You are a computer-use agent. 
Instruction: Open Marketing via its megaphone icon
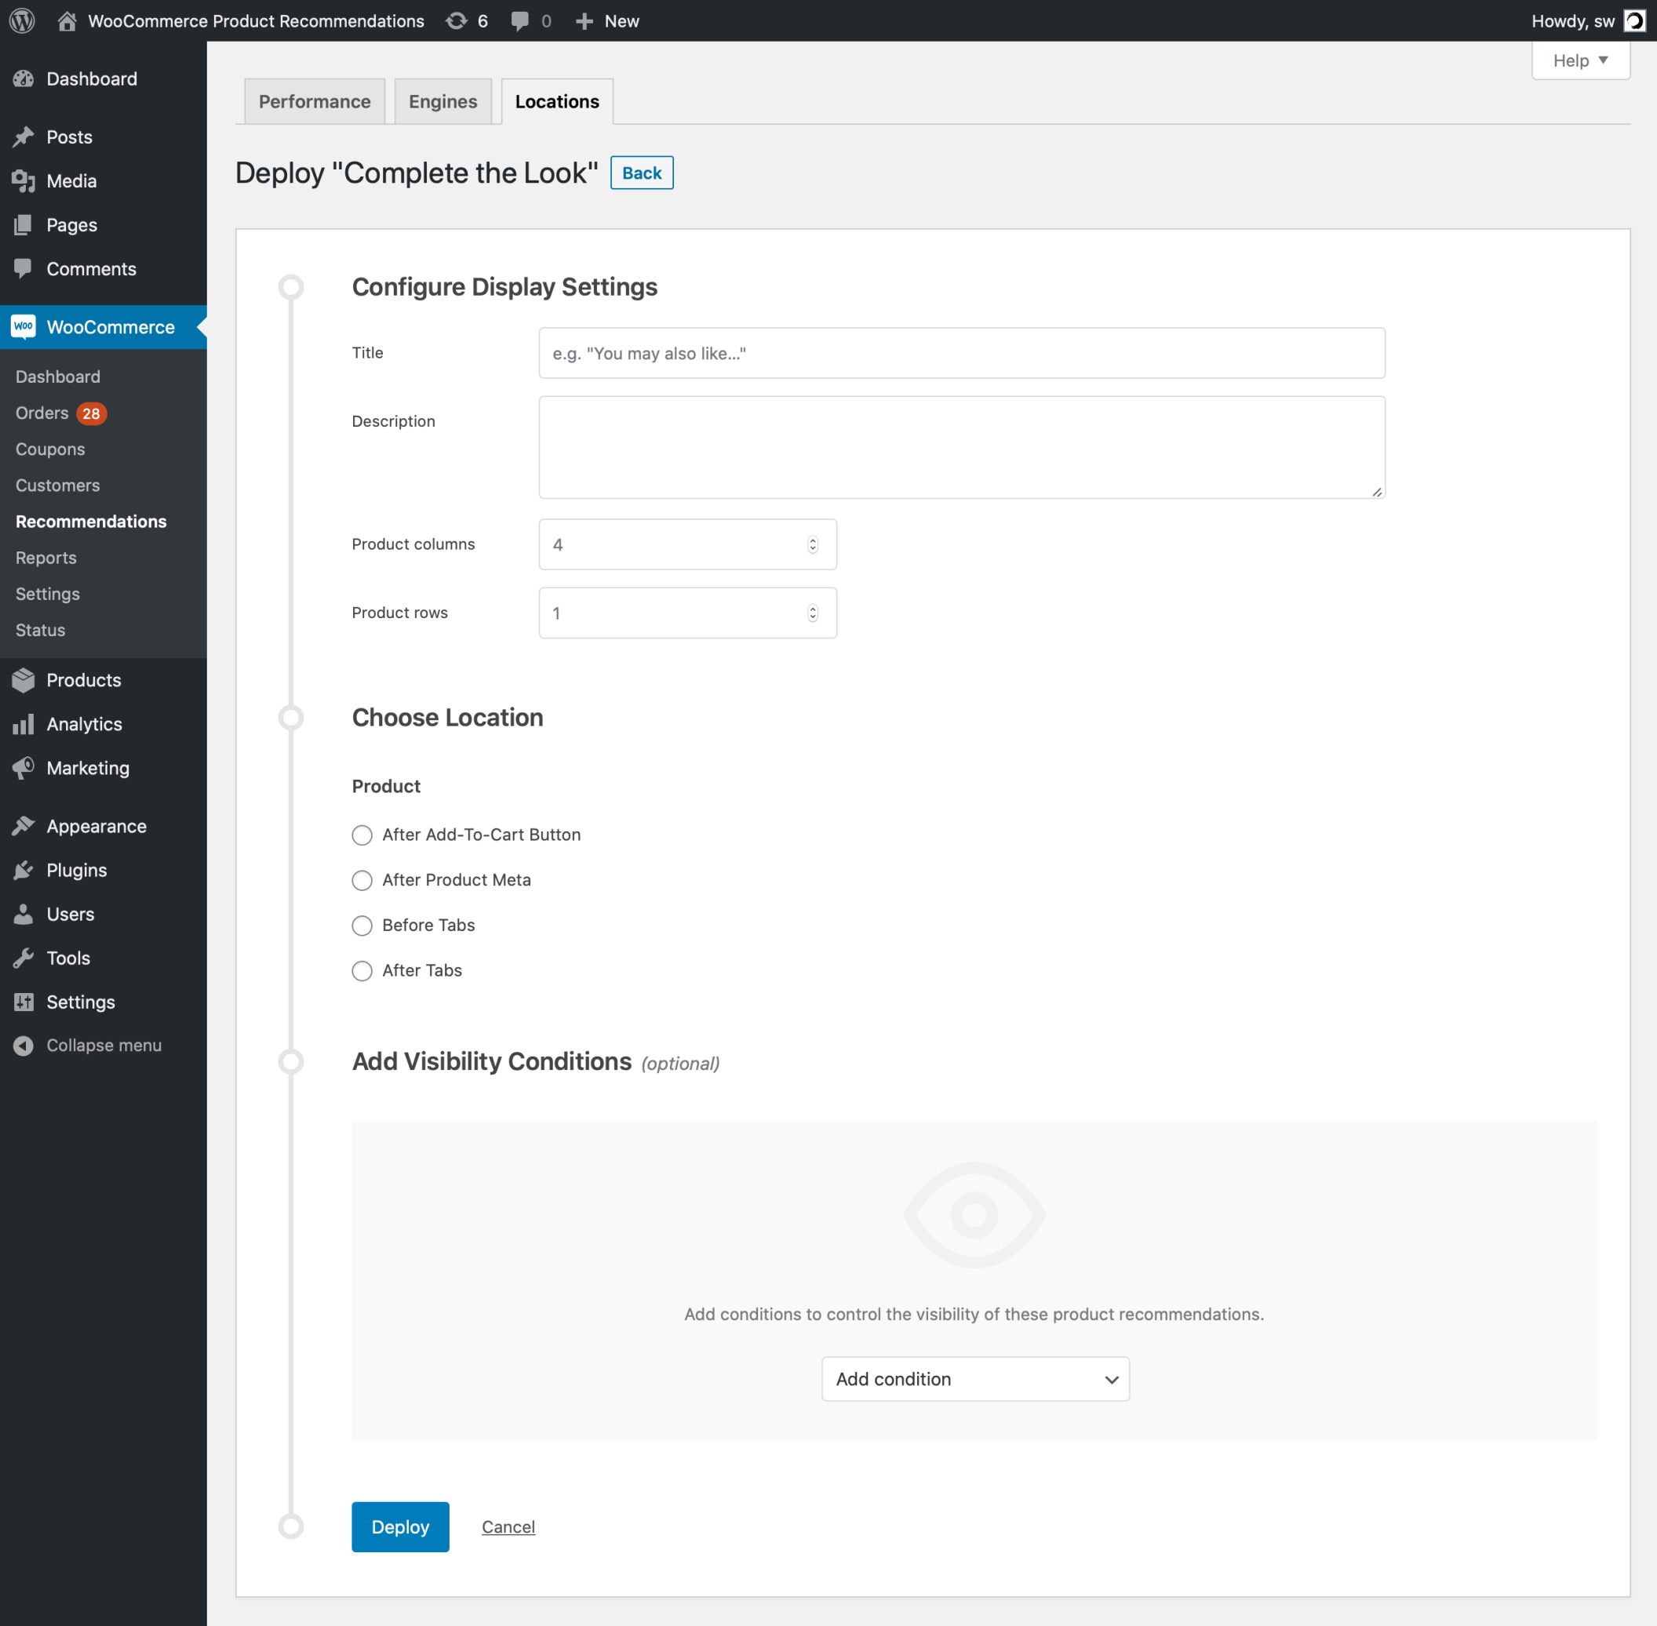[24, 768]
